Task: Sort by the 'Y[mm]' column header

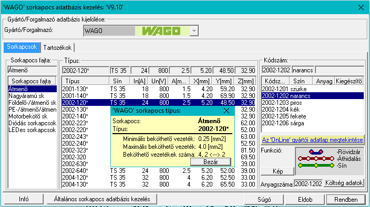Action: [223, 81]
